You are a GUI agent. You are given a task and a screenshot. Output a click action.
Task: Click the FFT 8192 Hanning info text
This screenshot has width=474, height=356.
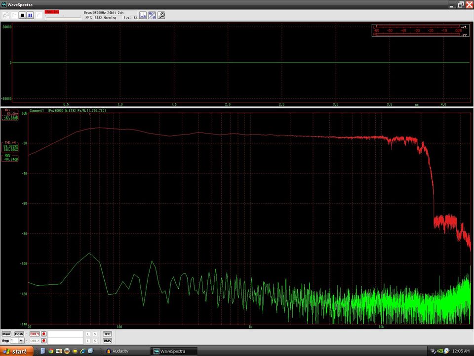click(101, 18)
